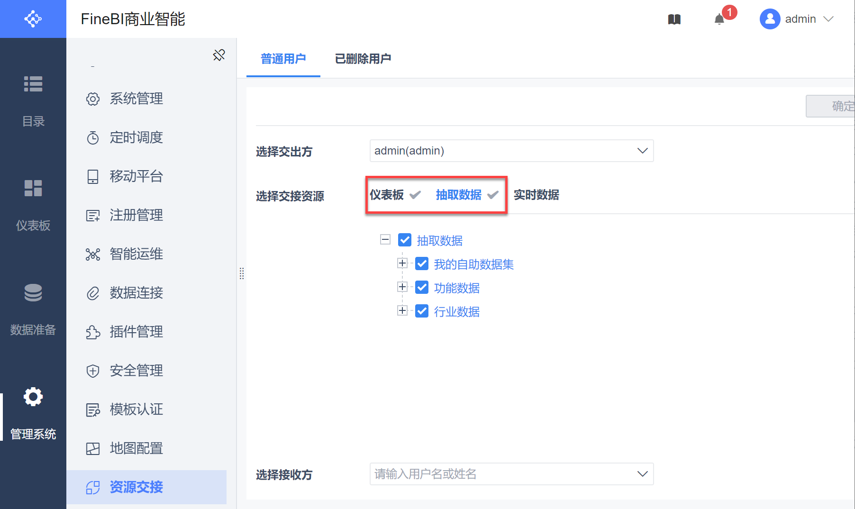Open the help book icon
Image resolution: width=855 pixels, height=509 pixels.
click(674, 19)
